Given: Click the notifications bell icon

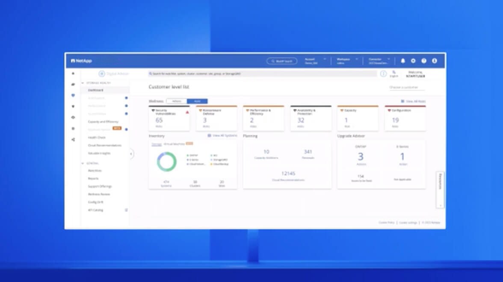Looking at the screenshot, I should coord(402,61).
